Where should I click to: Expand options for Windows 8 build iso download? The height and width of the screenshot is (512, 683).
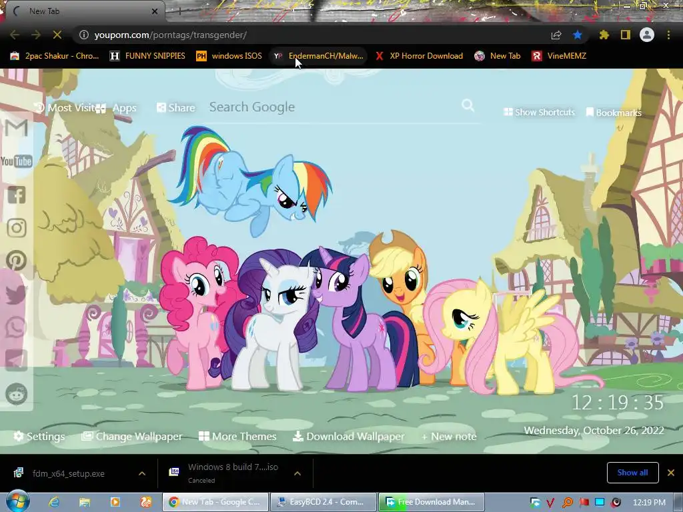click(297, 473)
